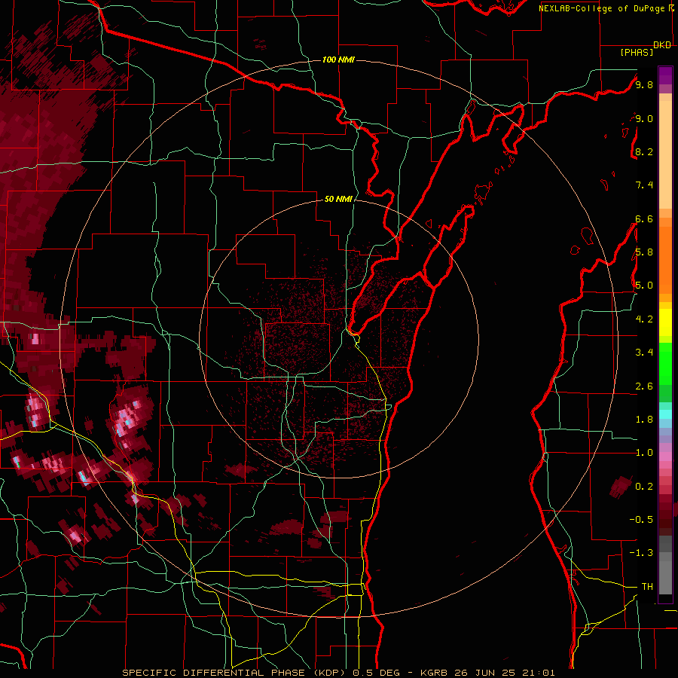This screenshot has width=678, height=678.
Task: Pick the light peach band on the color bar
Action: coord(665,154)
